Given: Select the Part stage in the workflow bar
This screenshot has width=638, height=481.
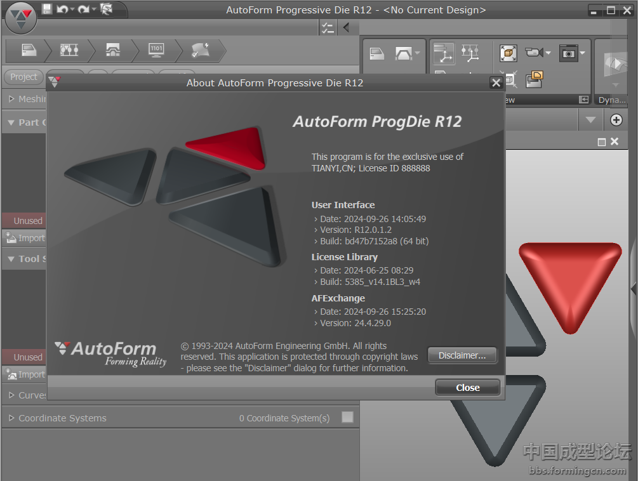Looking at the screenshot, I should click(29, 50).
